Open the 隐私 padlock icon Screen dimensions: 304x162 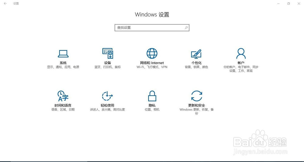152,96
